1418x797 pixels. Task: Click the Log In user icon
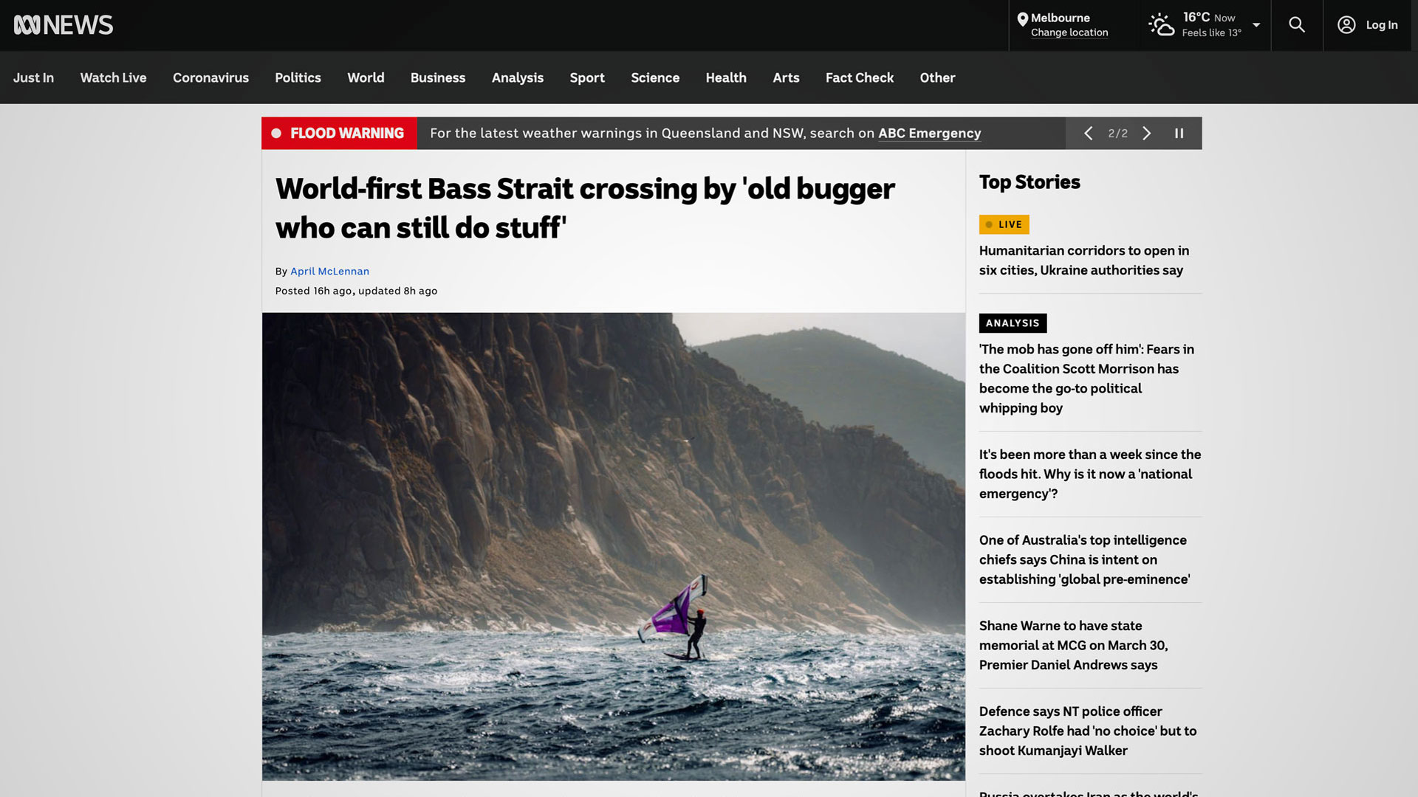tap(1346, 25)
